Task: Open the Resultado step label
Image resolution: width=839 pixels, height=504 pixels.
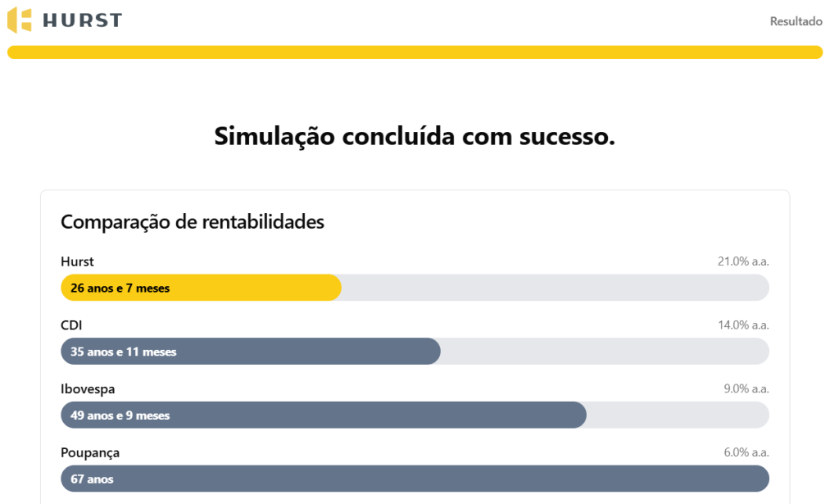Action: 796,21
